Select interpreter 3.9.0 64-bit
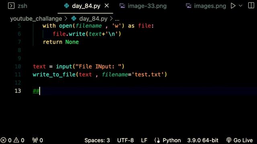The height and width of the screenshot is (144, 257). (x=203, y=140)
